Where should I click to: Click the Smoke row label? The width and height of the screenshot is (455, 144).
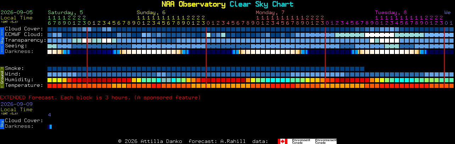pos(15,68)
